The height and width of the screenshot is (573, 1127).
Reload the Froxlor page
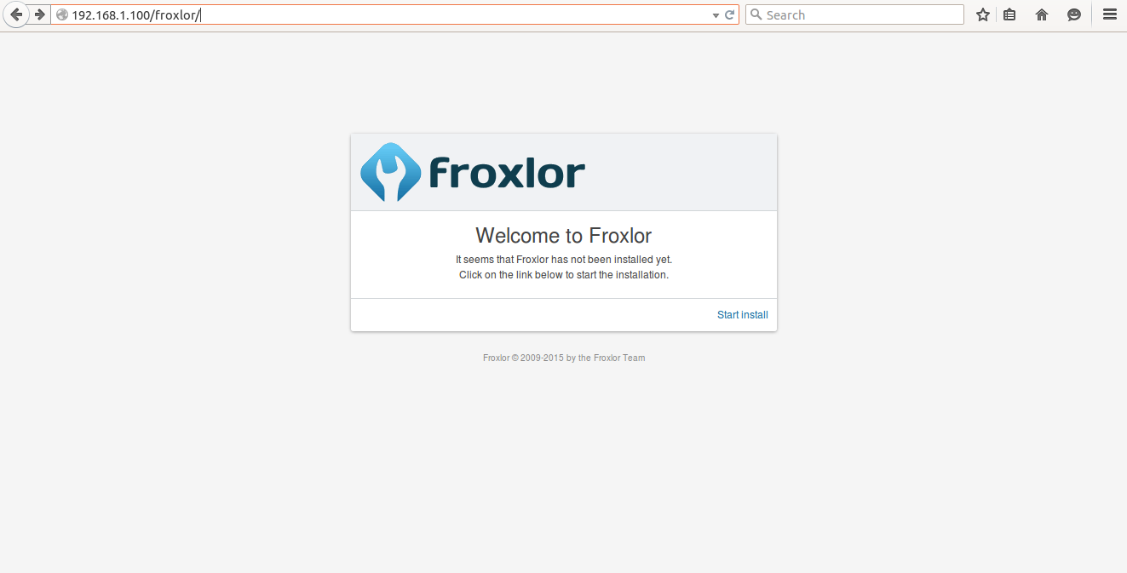[730, 15]
